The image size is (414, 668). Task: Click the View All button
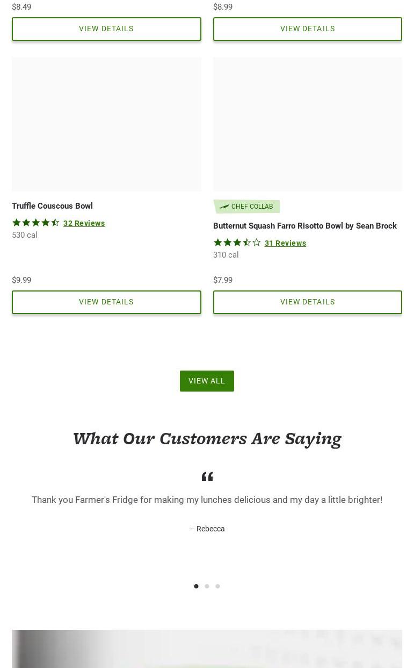click(x=207, y=381)
